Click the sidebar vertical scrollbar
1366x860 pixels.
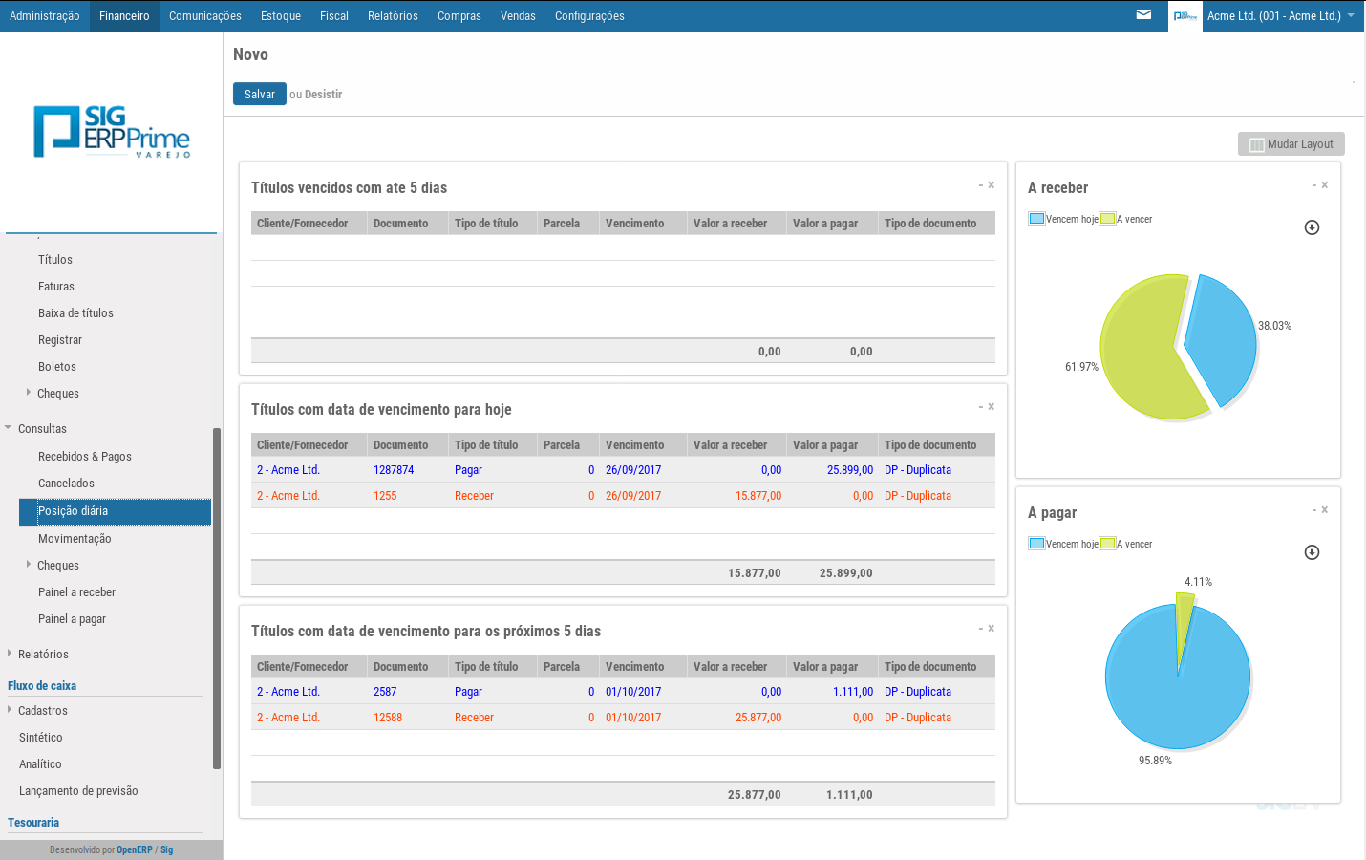pos(217,598)
